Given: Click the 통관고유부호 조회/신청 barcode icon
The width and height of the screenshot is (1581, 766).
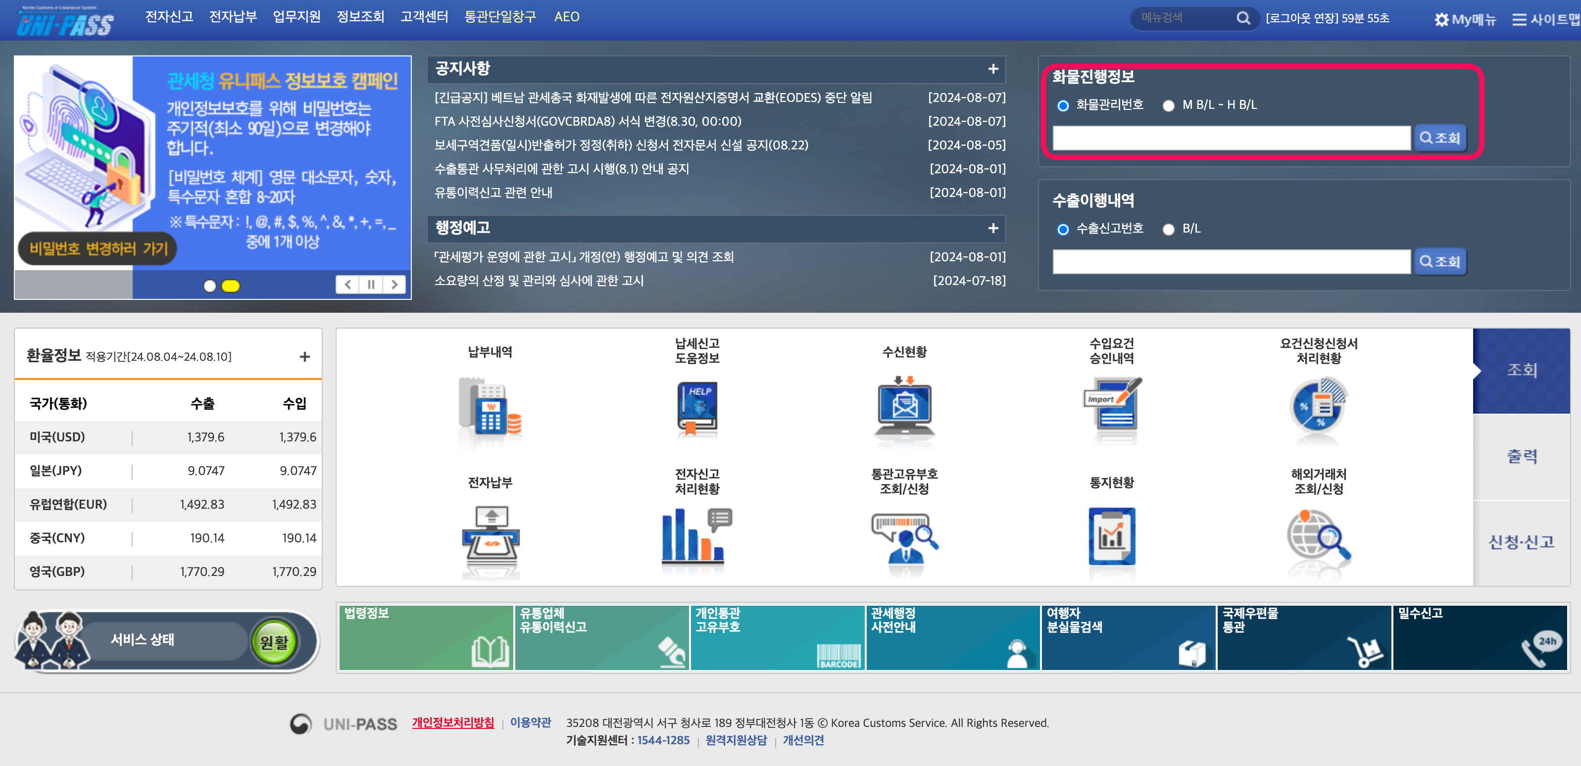Looking at the screenshot, I should coord(904,537).
